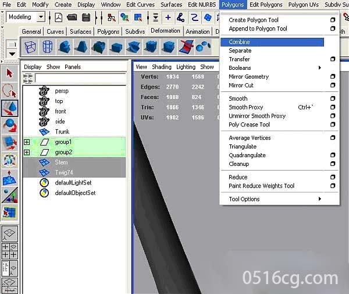Switch to four view layout
The image size is (349, 294).
click(x=9, y=251)
